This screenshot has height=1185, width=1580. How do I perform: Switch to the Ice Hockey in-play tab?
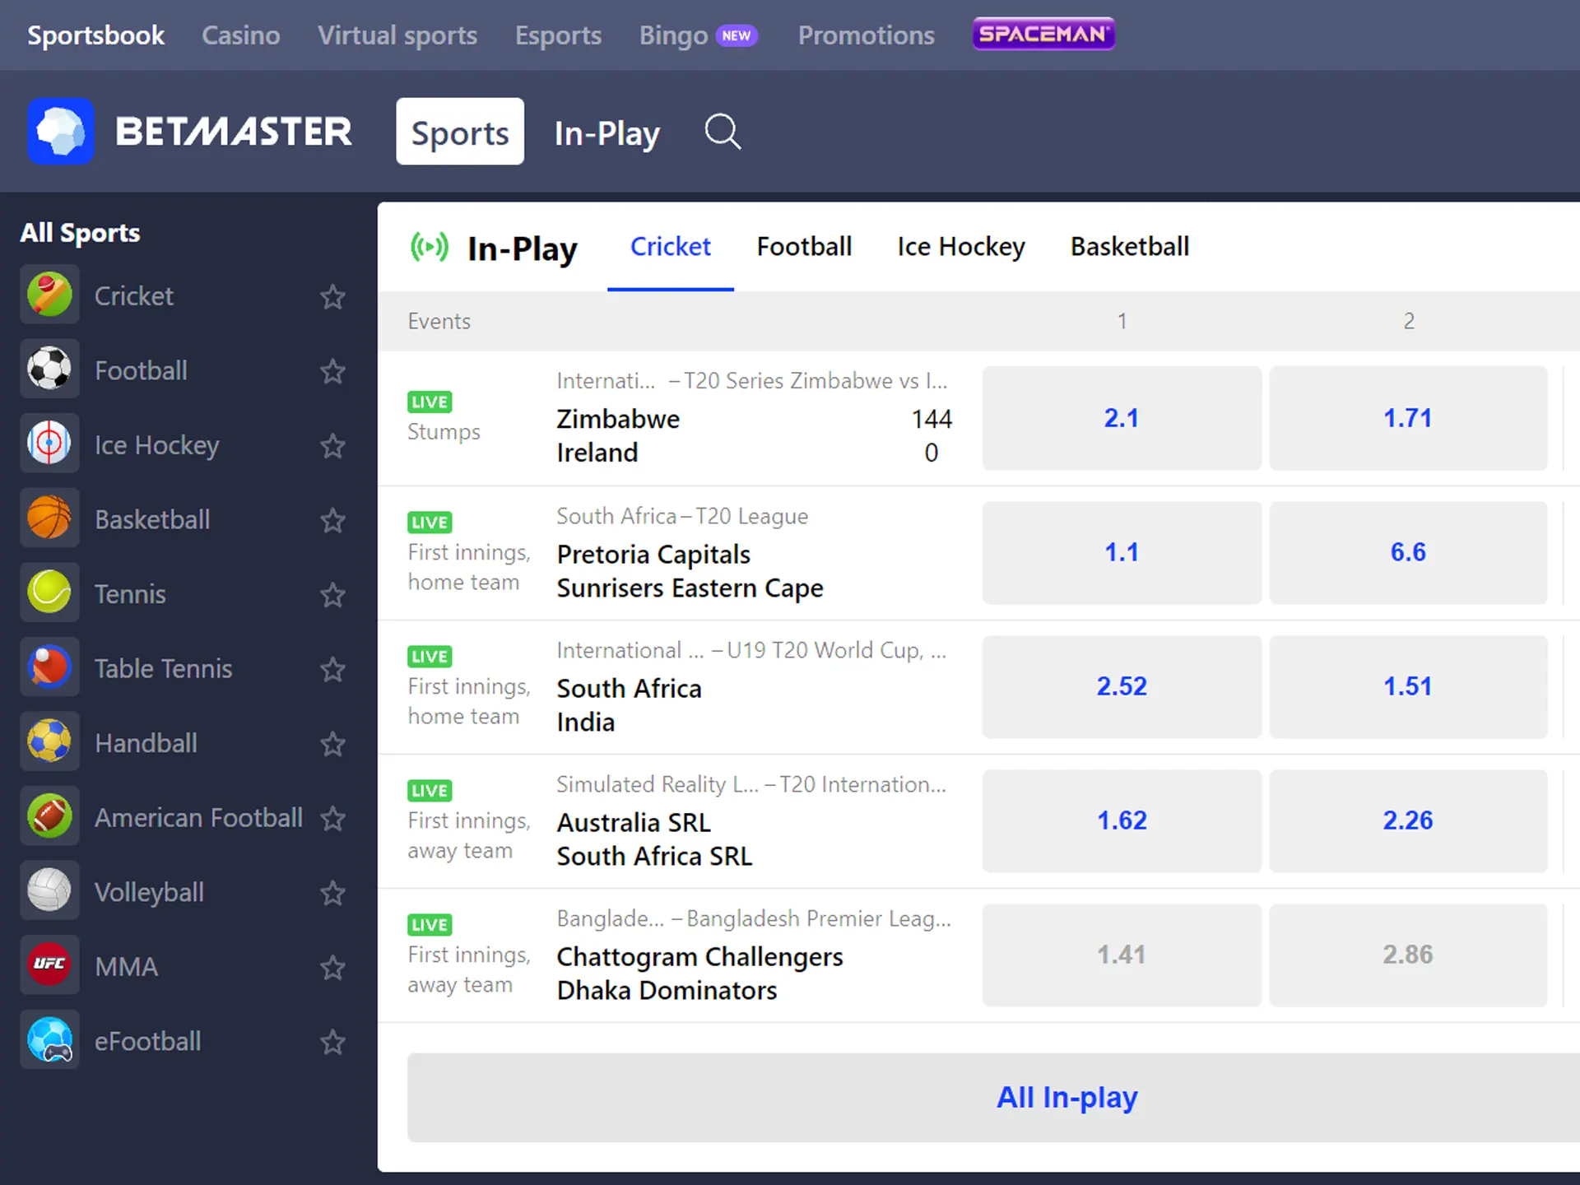[961, 247]
